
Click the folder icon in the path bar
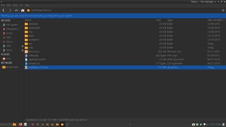click(28, 10)
